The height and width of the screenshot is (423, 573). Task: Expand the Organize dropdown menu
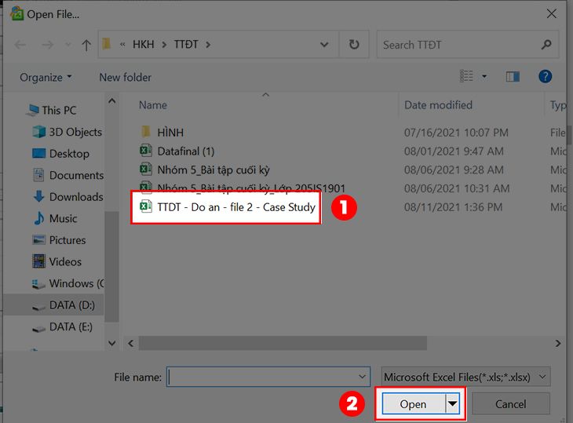[x=46, y=77]
